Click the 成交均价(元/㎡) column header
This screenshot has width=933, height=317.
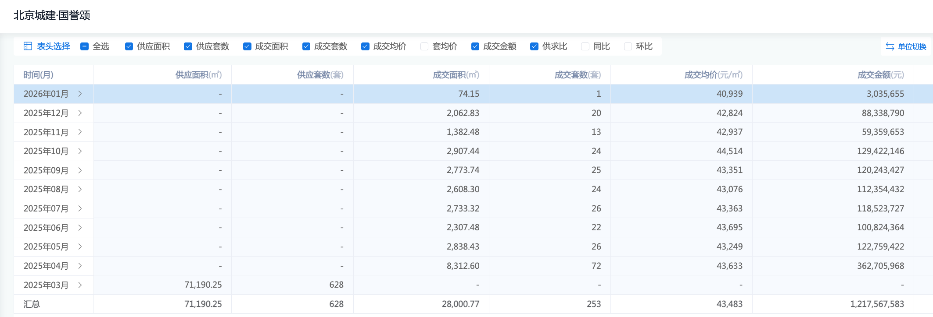click(713, 75)
